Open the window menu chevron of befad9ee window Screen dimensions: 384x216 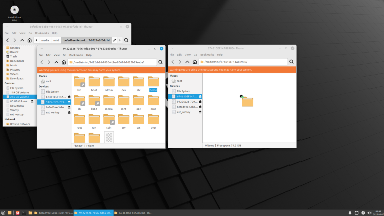pyautogui.click(x=7, y=27)
